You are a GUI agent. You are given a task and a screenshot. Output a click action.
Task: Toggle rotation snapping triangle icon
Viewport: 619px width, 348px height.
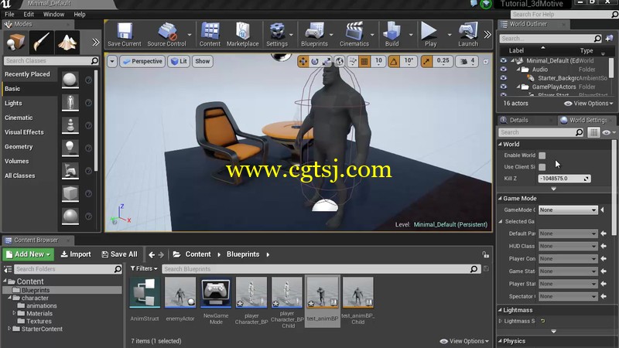pos(394,61)
